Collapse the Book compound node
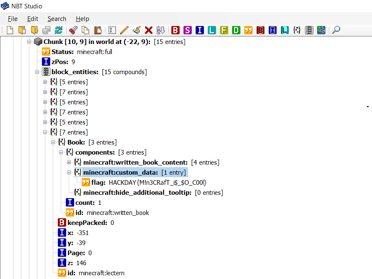 (x=53, y=142)
